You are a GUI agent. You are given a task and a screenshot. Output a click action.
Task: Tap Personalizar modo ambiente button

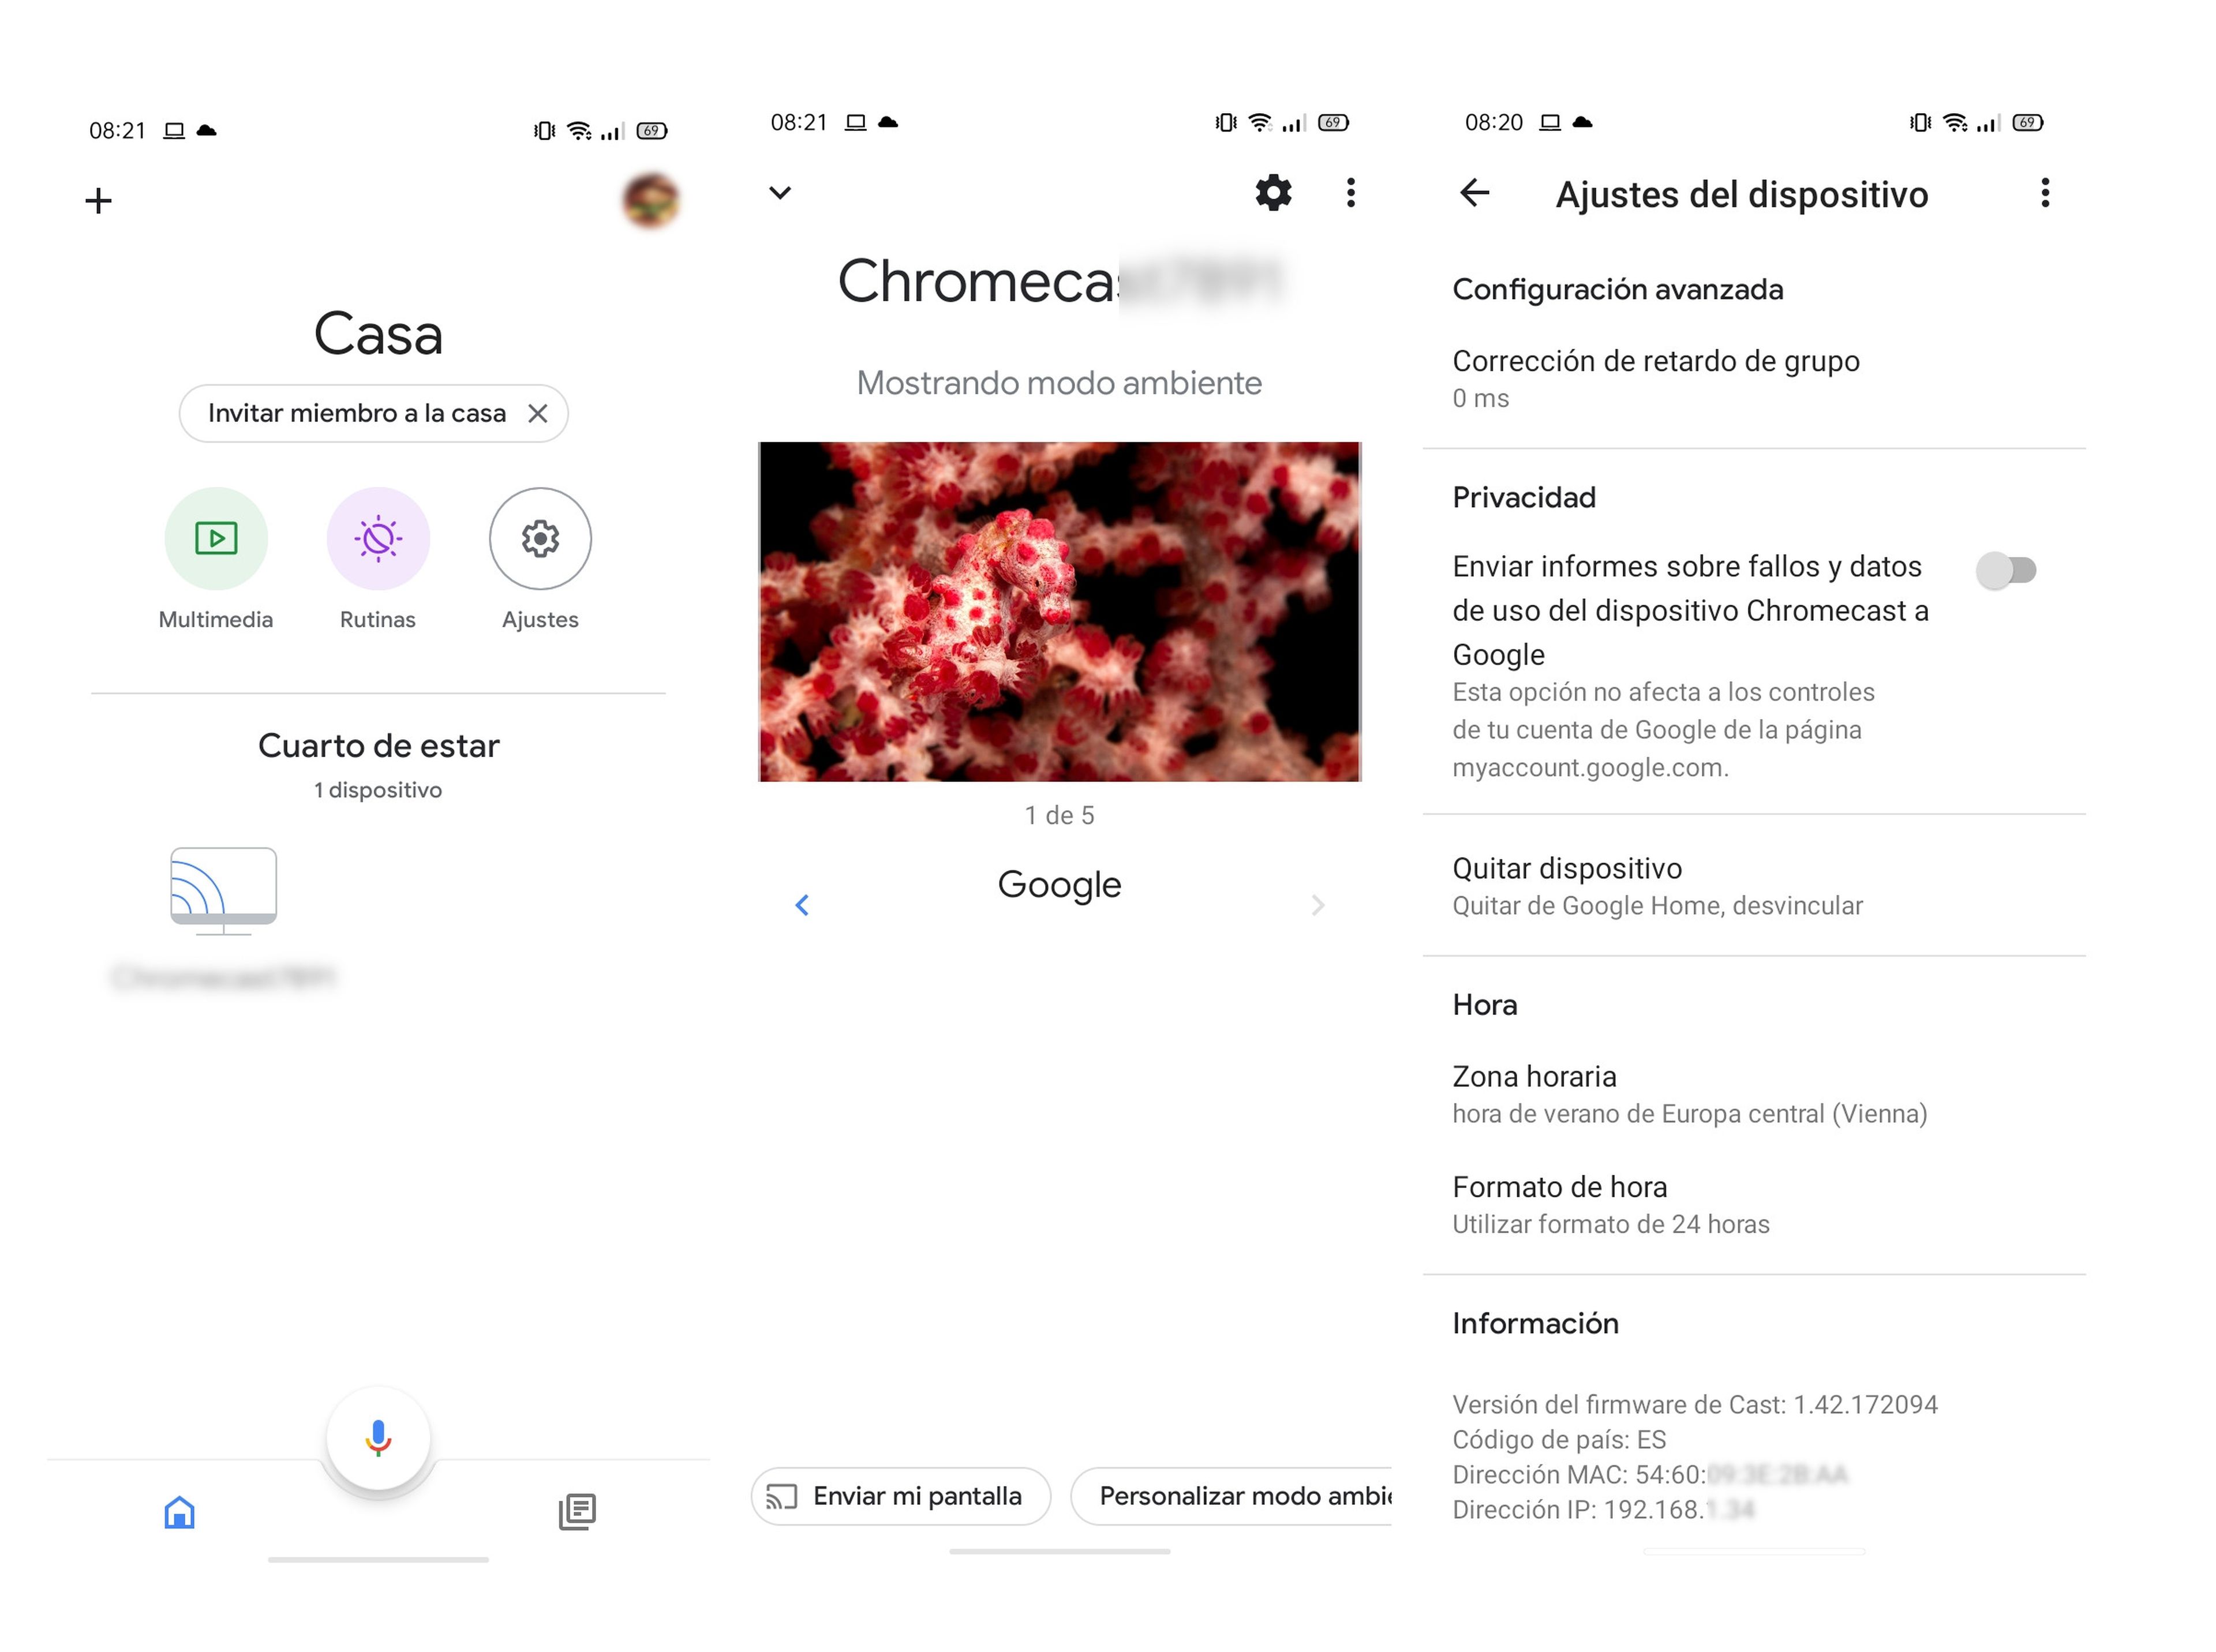[x=1232, y=1495]
